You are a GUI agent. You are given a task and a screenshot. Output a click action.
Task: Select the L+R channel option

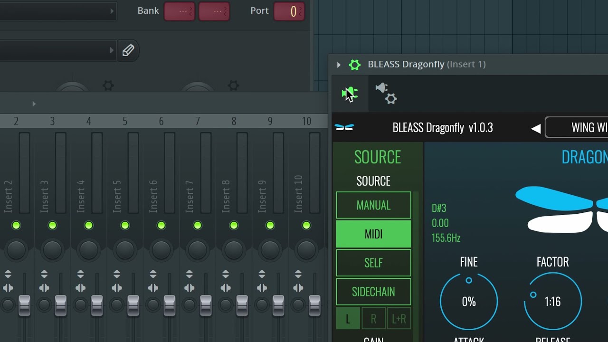click(x=399, y=319)
